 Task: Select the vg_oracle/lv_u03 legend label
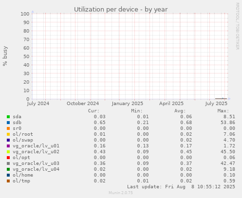[x=36, y=163]
